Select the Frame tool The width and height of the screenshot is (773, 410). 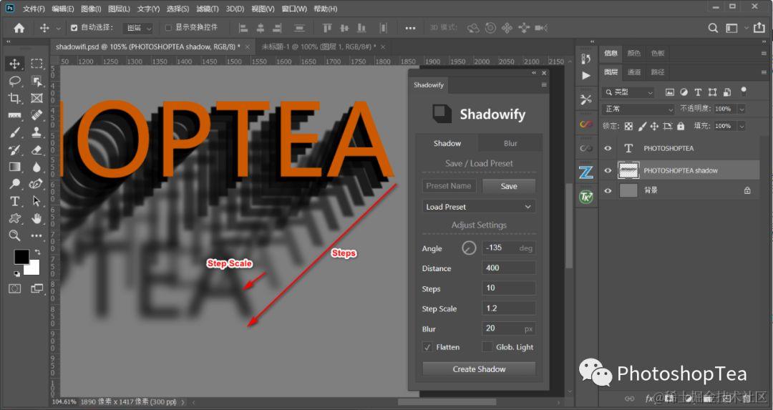coord(37,98)
